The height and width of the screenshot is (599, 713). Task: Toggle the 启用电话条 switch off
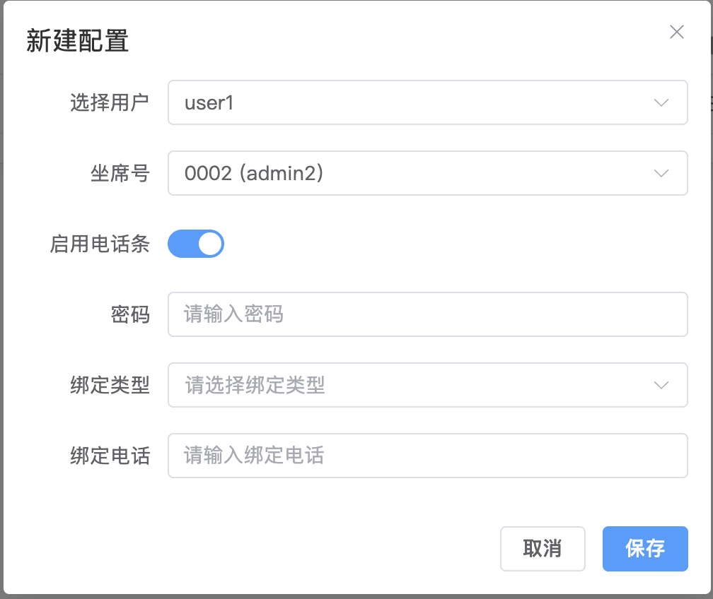pos(195,244)
